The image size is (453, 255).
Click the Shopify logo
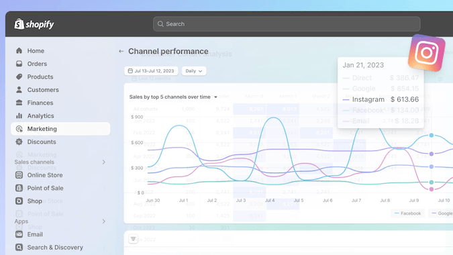tap(34, 24)
